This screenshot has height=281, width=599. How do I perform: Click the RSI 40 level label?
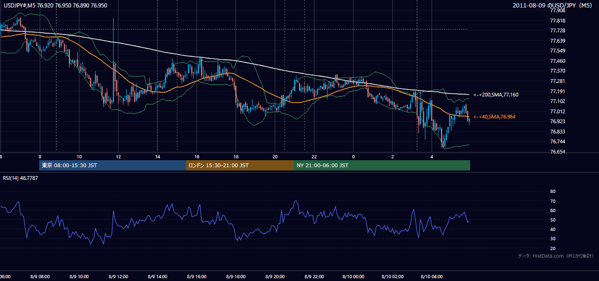[553, 229]
